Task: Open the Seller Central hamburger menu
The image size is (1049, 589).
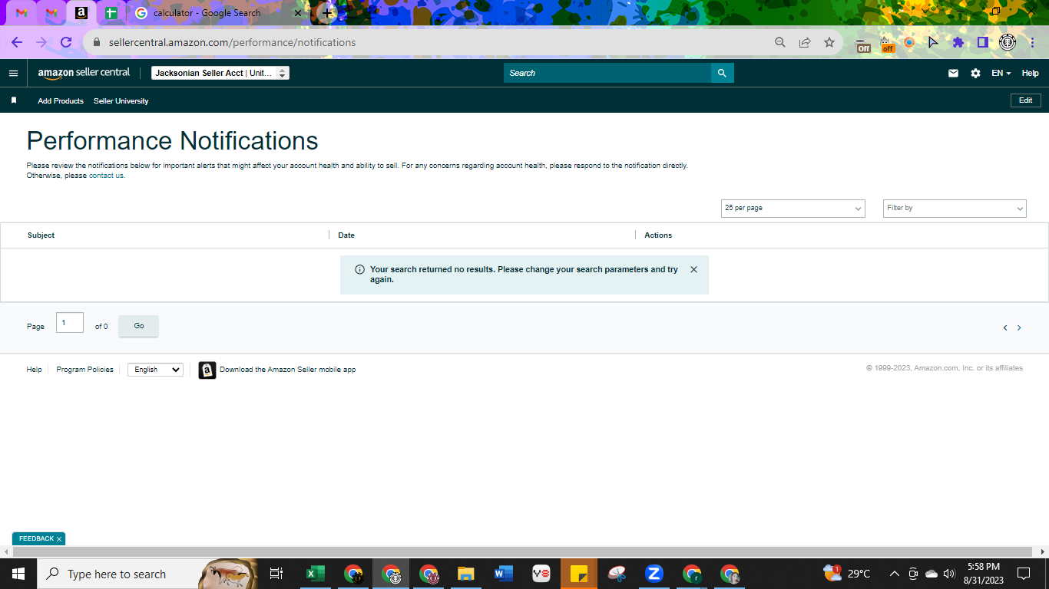Action: (13, 73)
